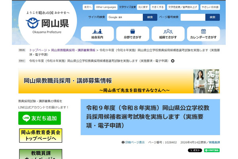
Task: Reset text size with 元に戻す
Action: pyautogui.click(x=143, y=7)
